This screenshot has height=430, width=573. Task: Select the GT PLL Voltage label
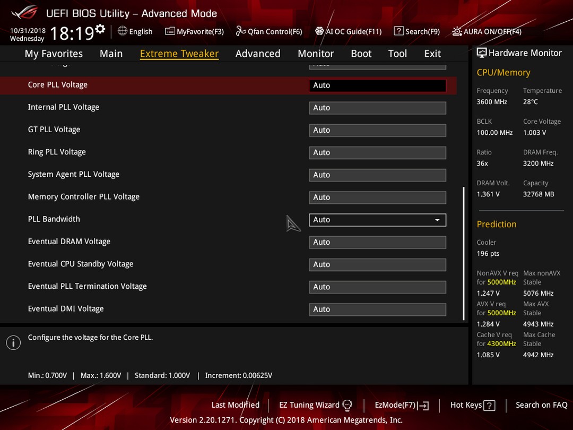[54, 129]
